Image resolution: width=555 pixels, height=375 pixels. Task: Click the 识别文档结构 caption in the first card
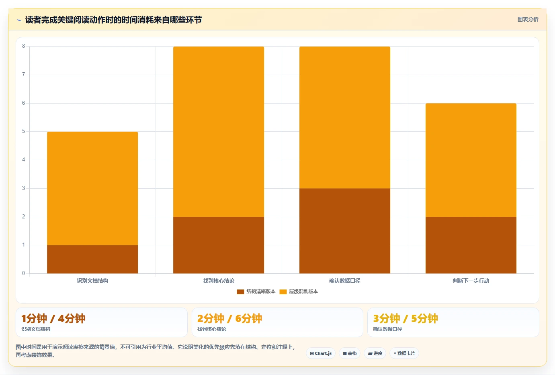point(36,329)
